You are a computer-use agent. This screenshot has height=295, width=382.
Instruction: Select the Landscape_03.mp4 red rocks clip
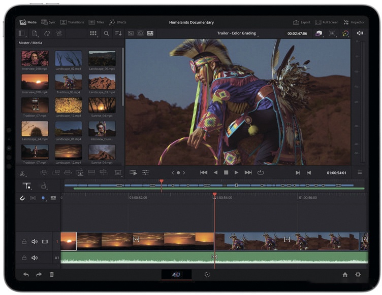pyautogui.click(x=102, y=82)
